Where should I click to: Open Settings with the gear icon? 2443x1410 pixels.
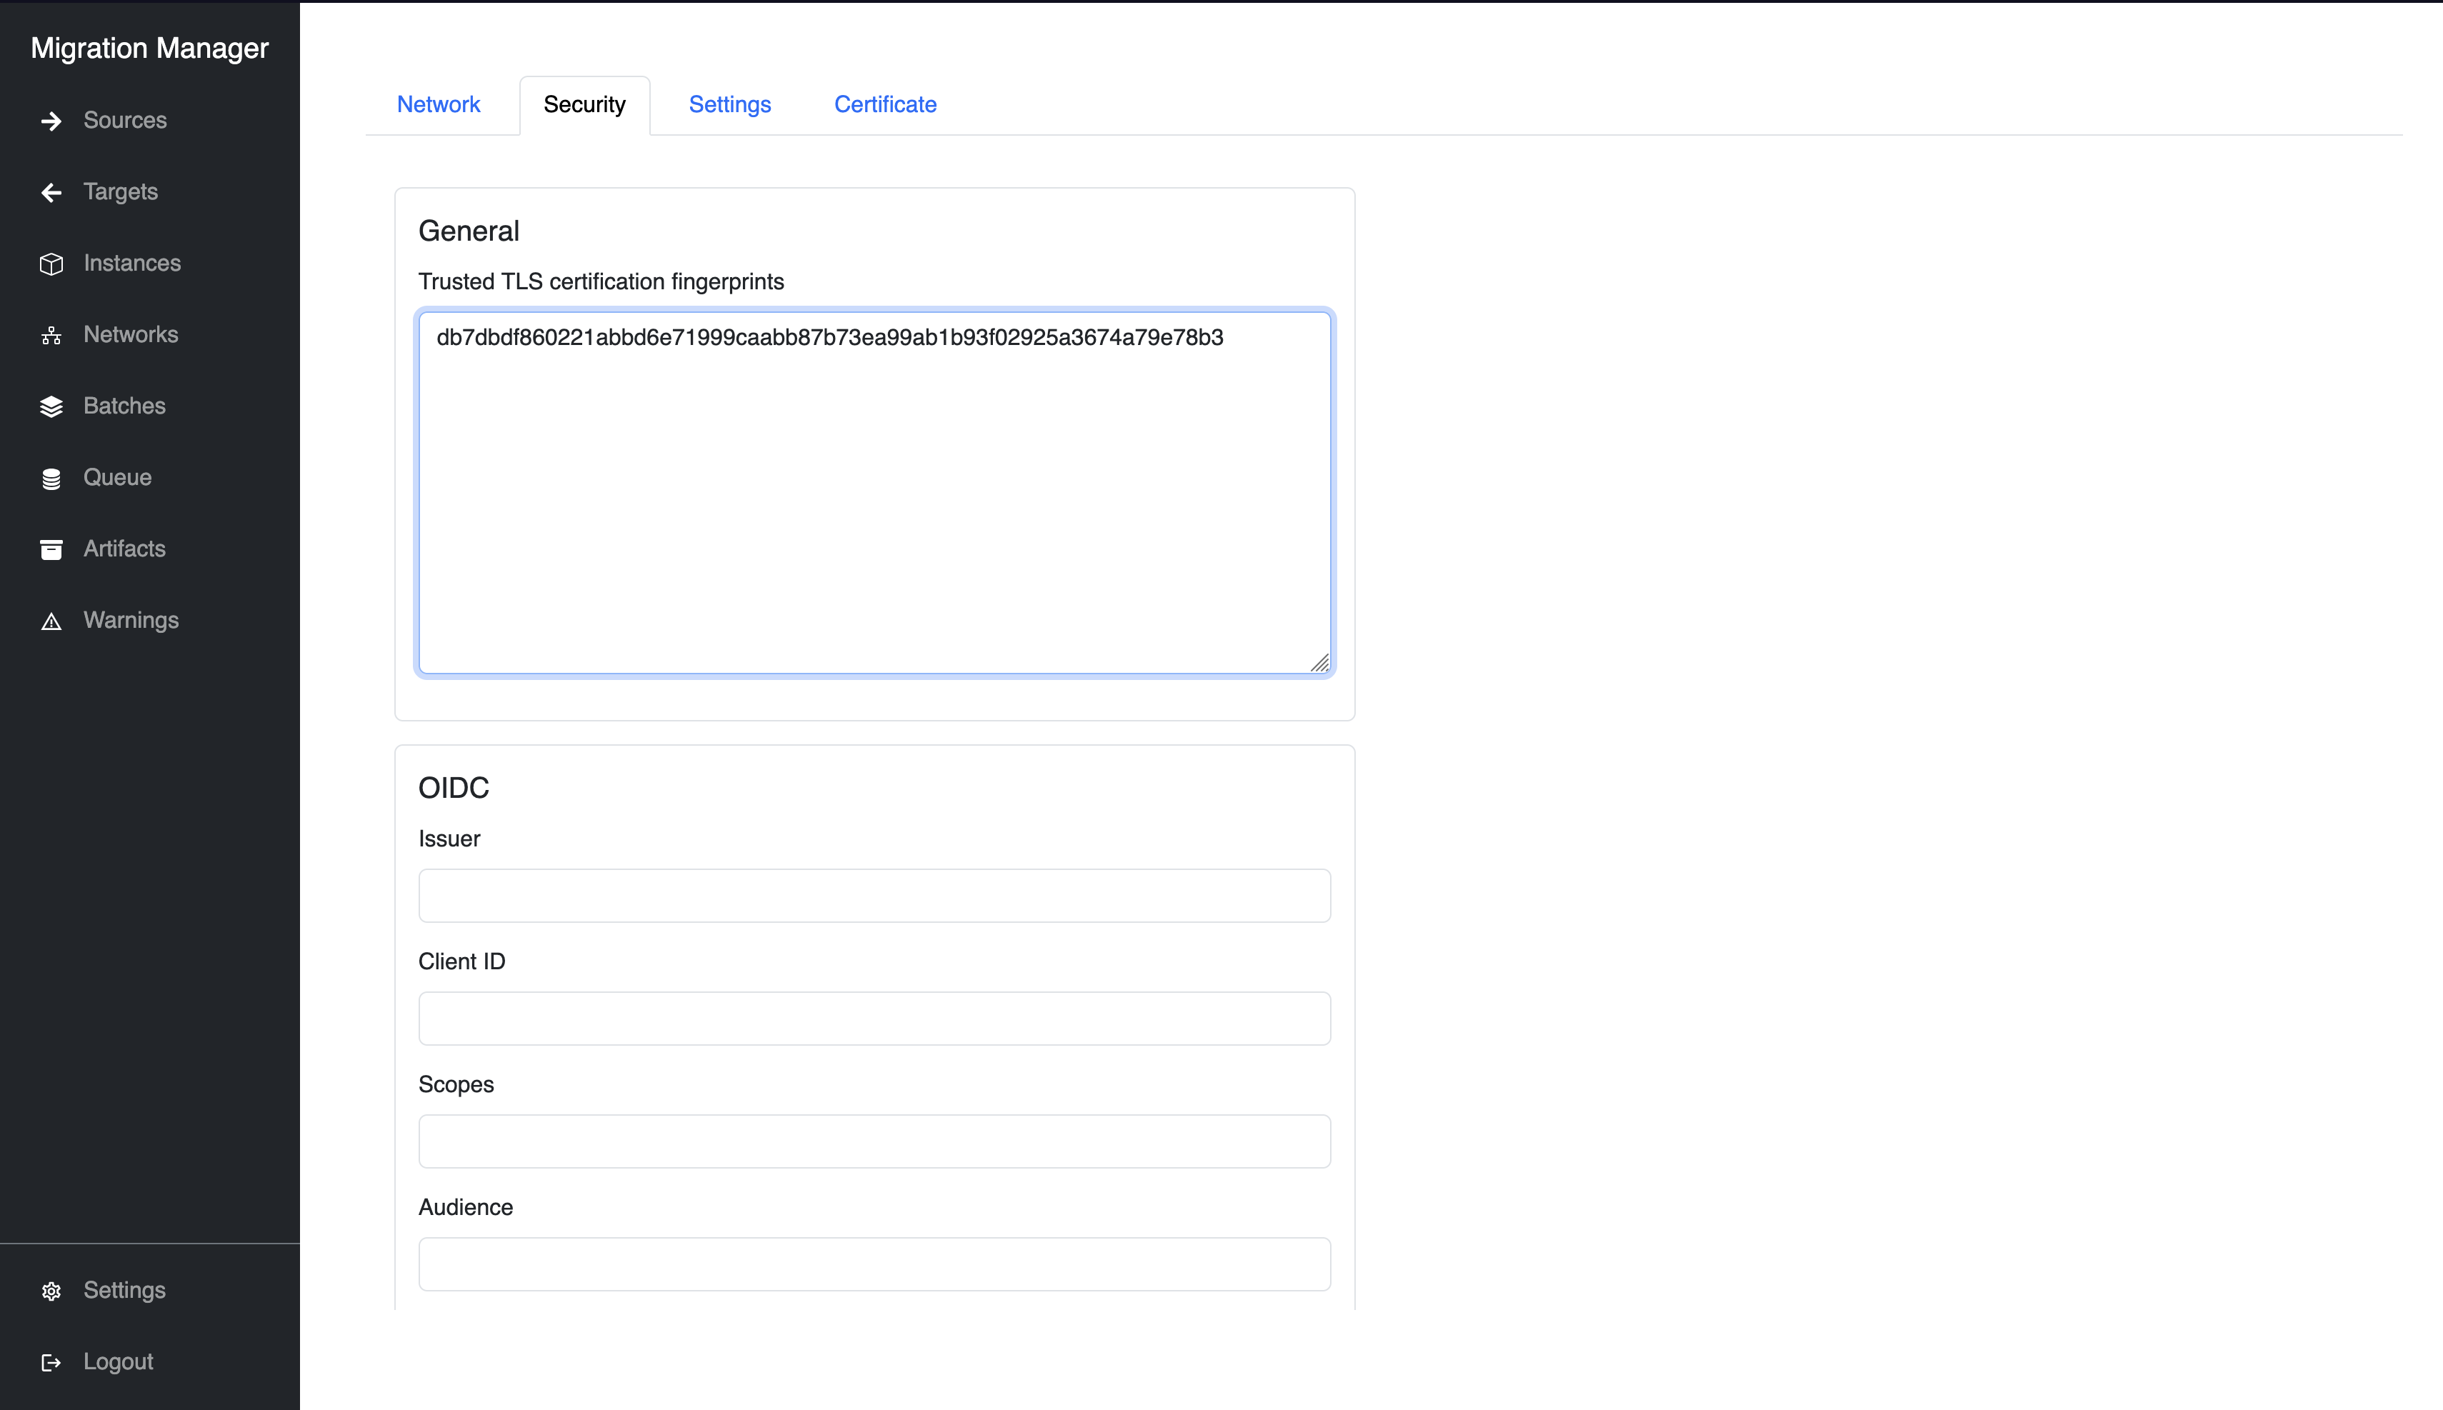click(x=51, y=1290)
